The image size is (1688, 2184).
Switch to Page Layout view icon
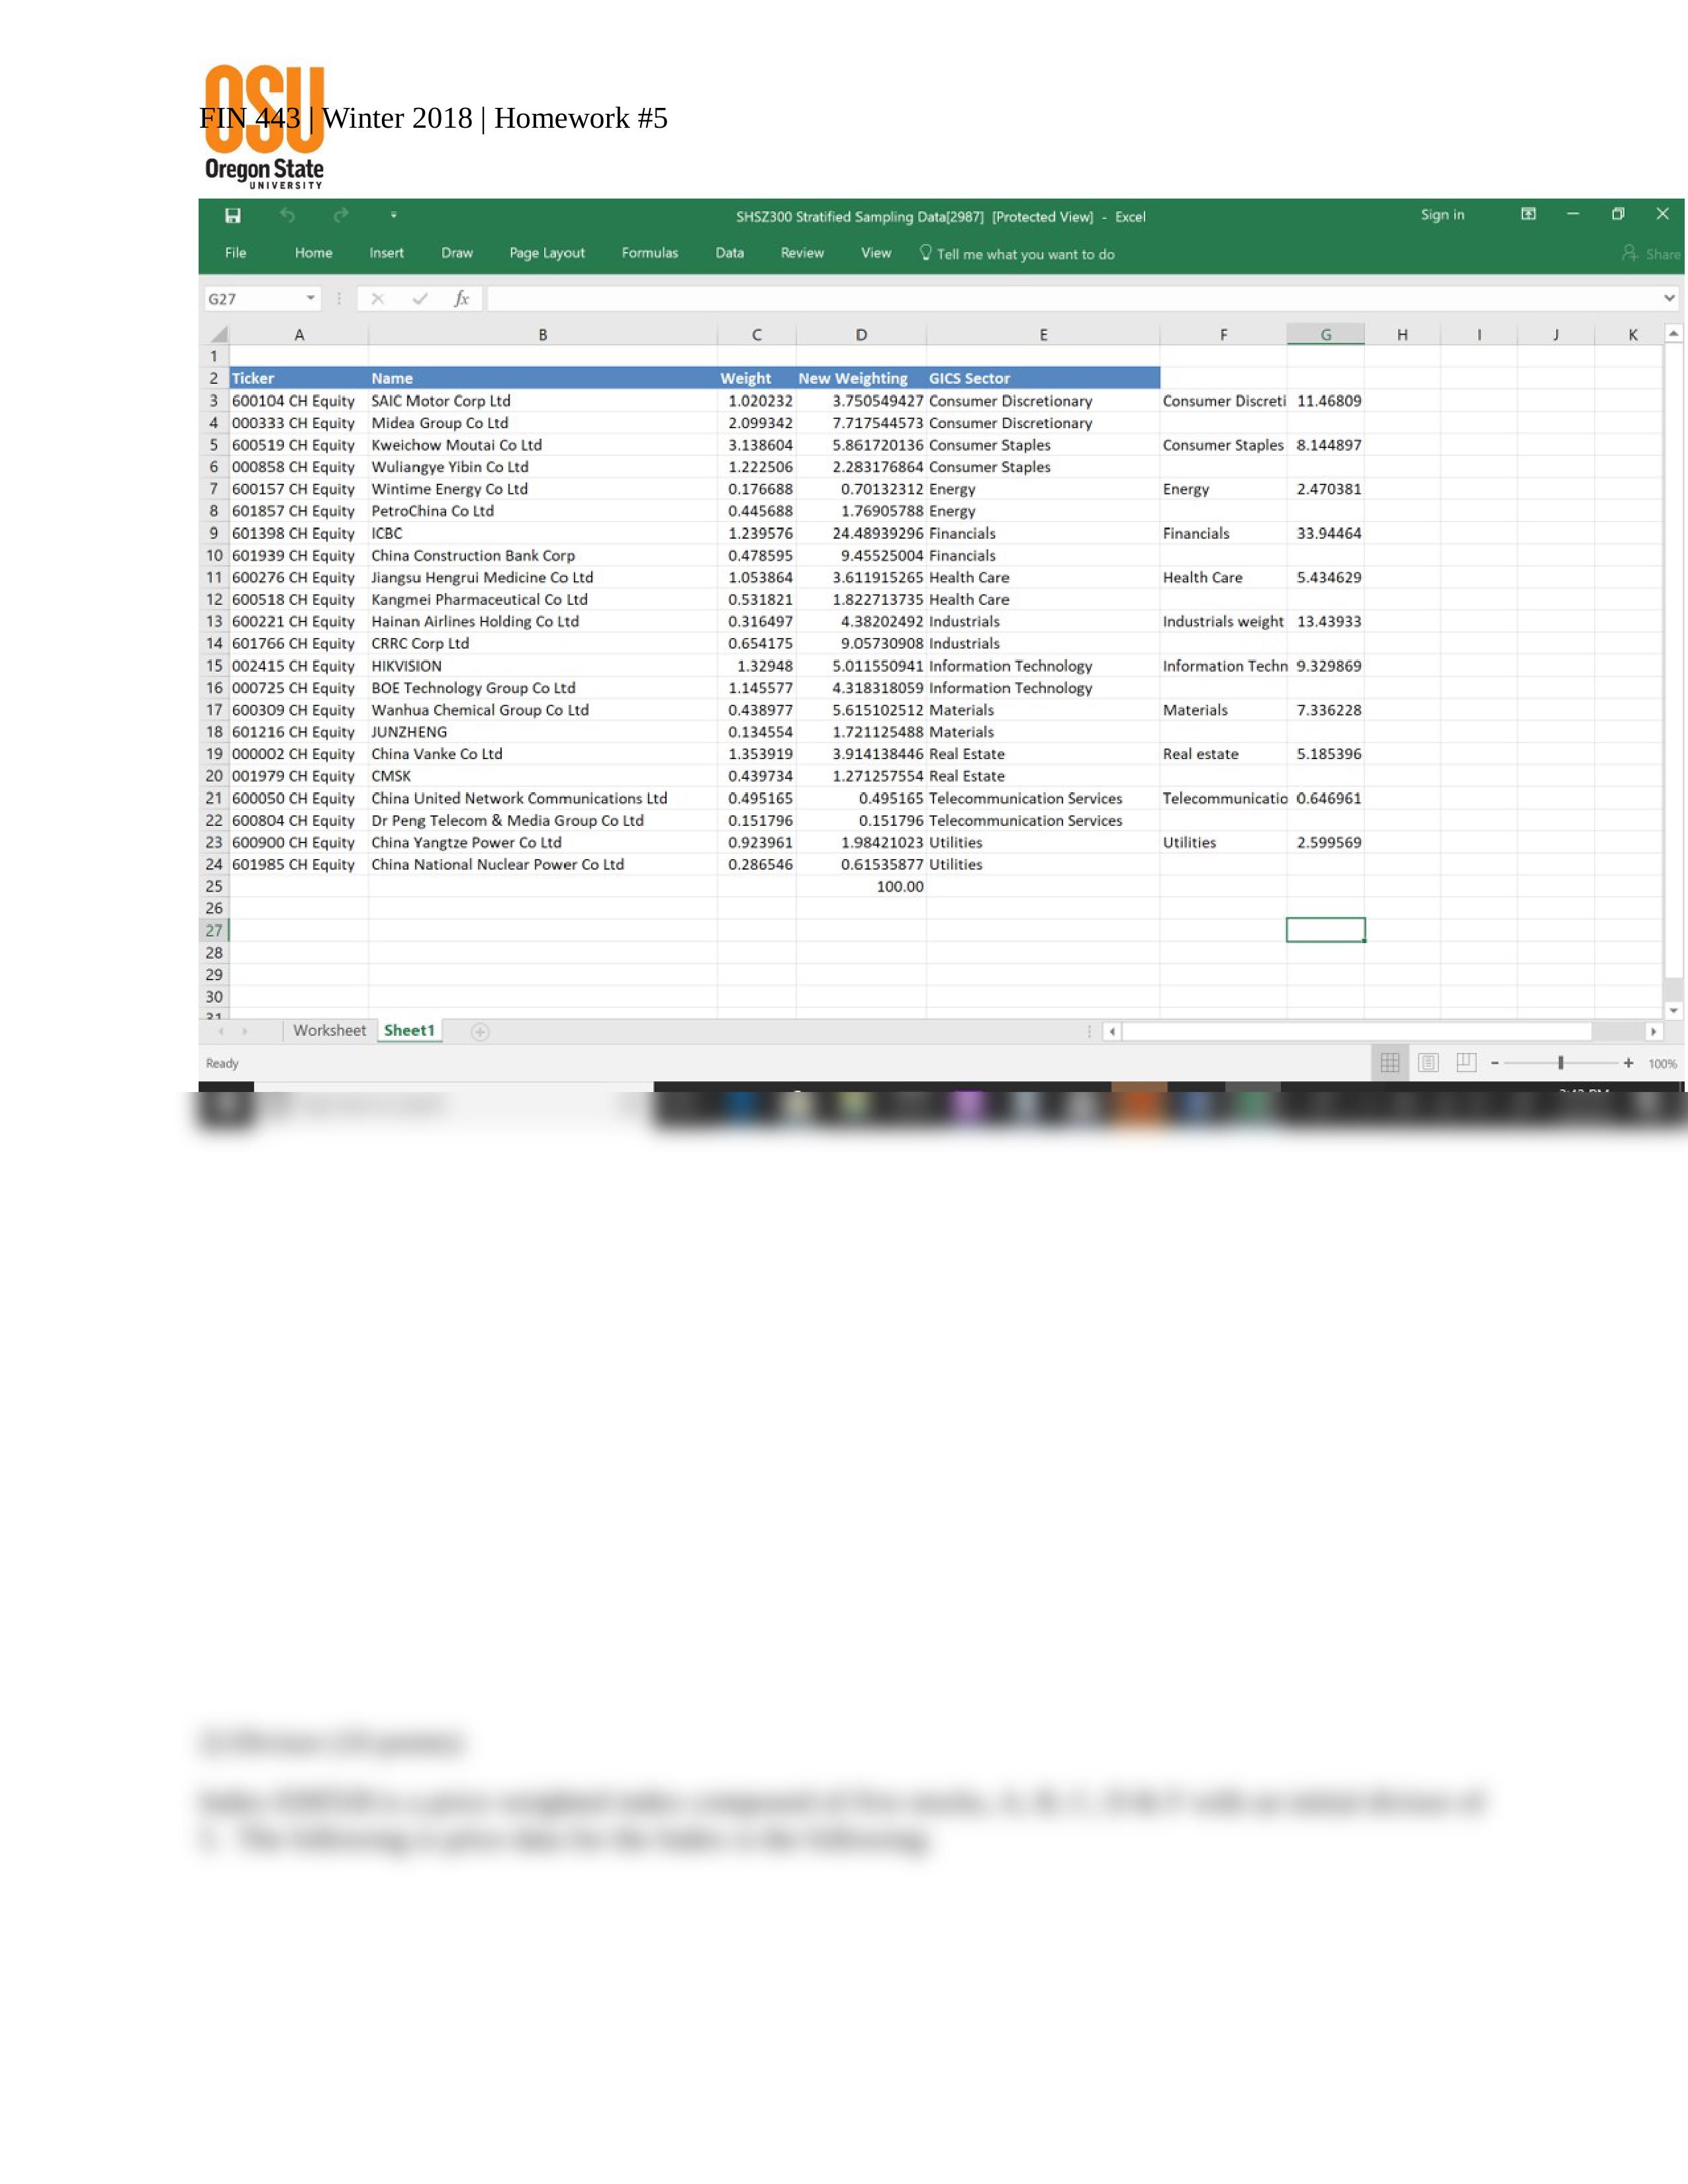1428,1063
